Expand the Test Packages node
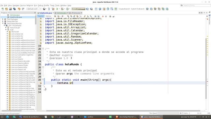 tap(3, 19)
